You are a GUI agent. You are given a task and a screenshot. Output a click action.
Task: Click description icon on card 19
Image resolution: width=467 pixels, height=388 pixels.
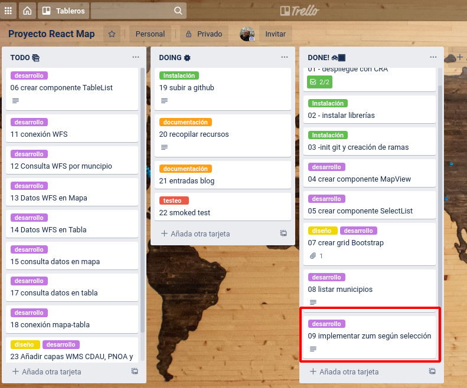click(164, 101)
